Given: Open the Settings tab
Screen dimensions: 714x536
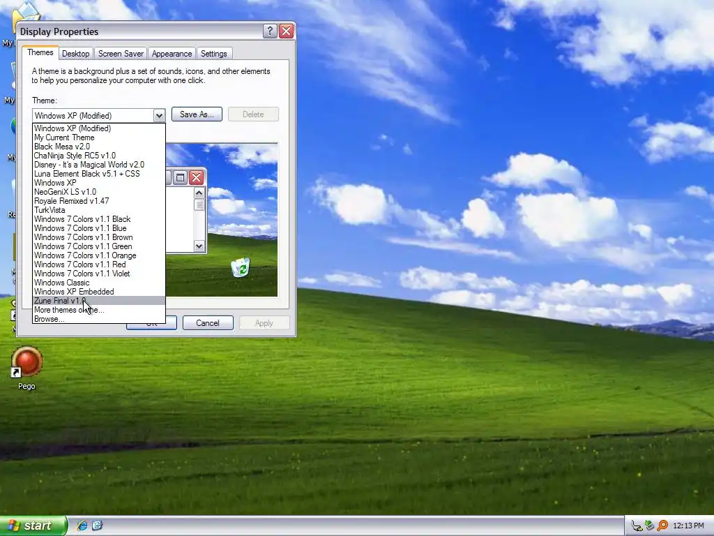Looking at the screenshot, I should tap(213, 54).
